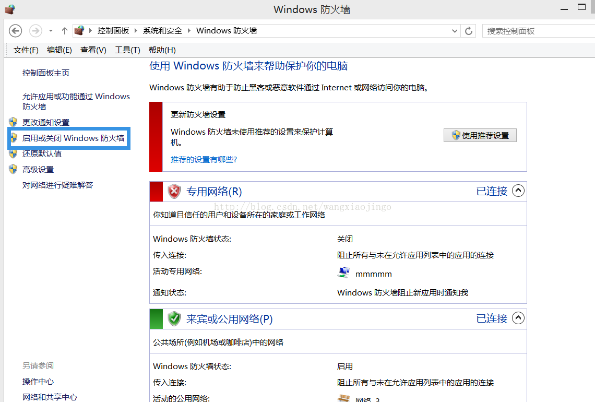Viewport: 595px width, 402px height.
Task: Open 允许应用或功能通过 Windows 防火墙
Action: pos(76,101)
